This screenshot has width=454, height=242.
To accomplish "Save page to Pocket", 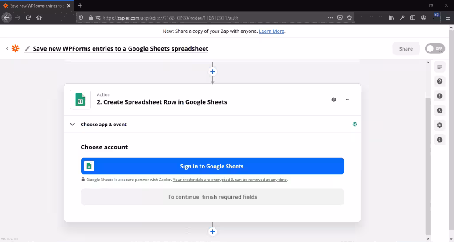I will [340, 18].
